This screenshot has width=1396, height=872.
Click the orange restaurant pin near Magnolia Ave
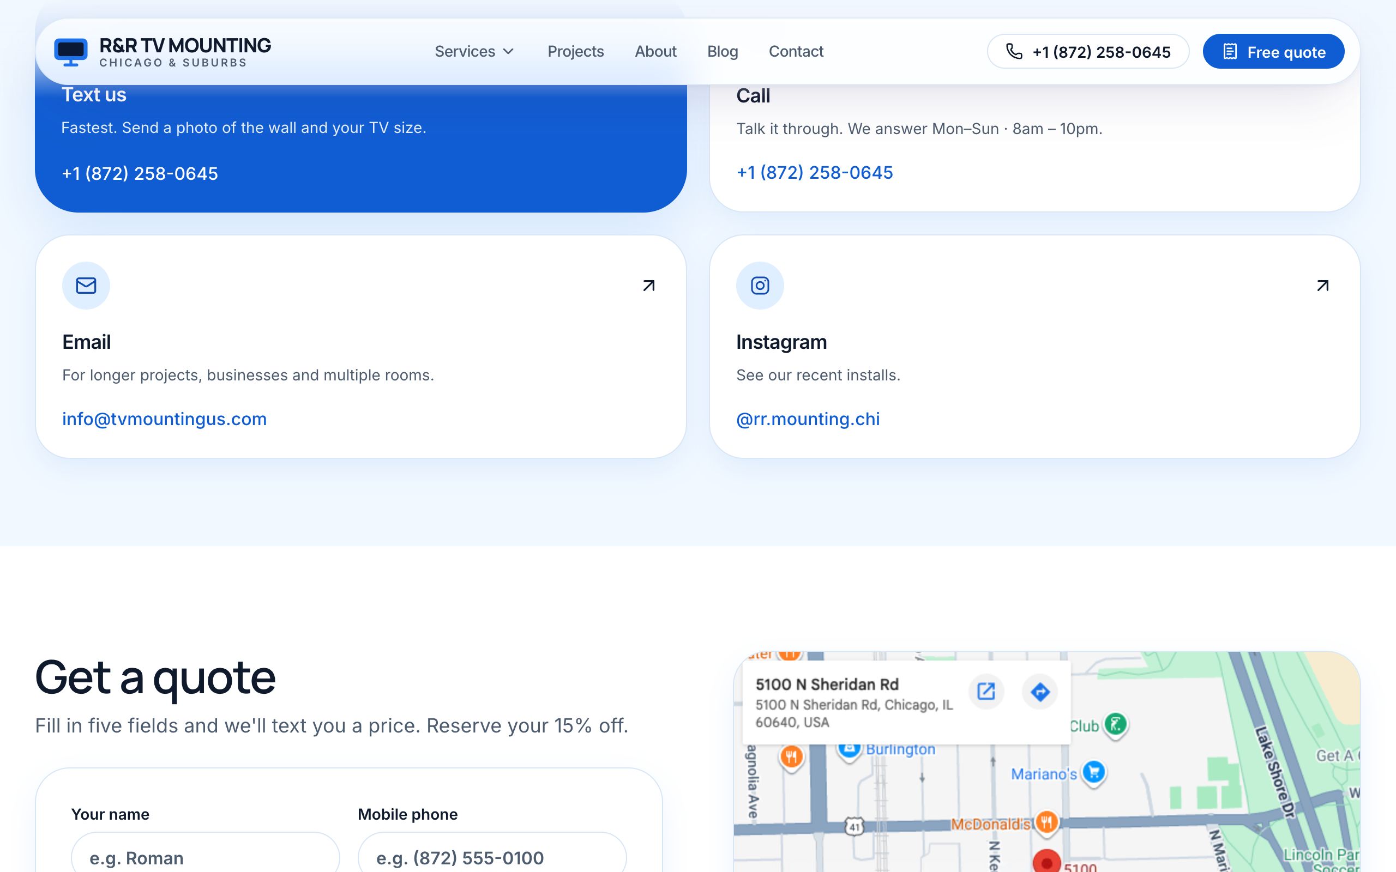(791, 756)
